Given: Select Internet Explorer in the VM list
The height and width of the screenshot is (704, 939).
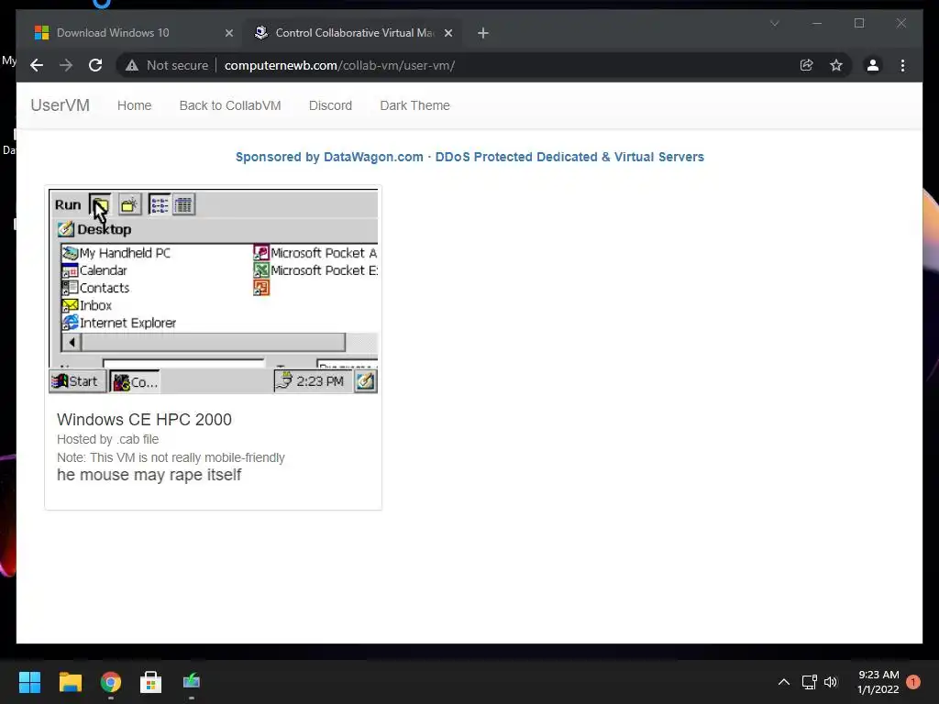Looking at the screenshot, I should 119,323.
